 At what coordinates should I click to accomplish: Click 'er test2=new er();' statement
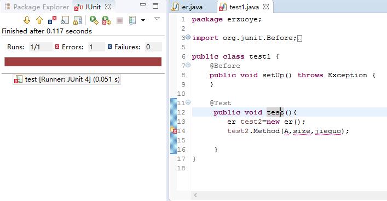(x=267, y=122)
